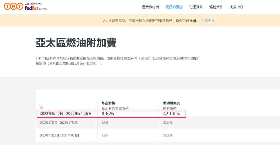Screen dimensions: 280x145
Task: Click the 所有服務 subheader
Action: (170, 108)
